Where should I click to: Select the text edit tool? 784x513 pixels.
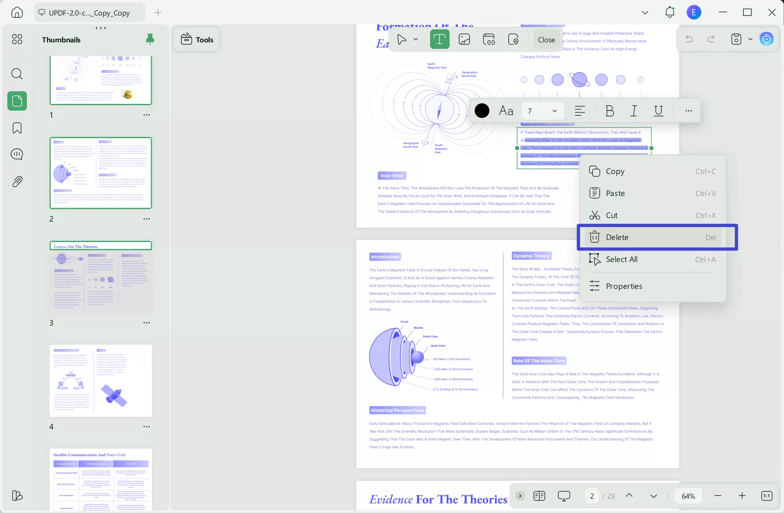click(x=439, y=40)
